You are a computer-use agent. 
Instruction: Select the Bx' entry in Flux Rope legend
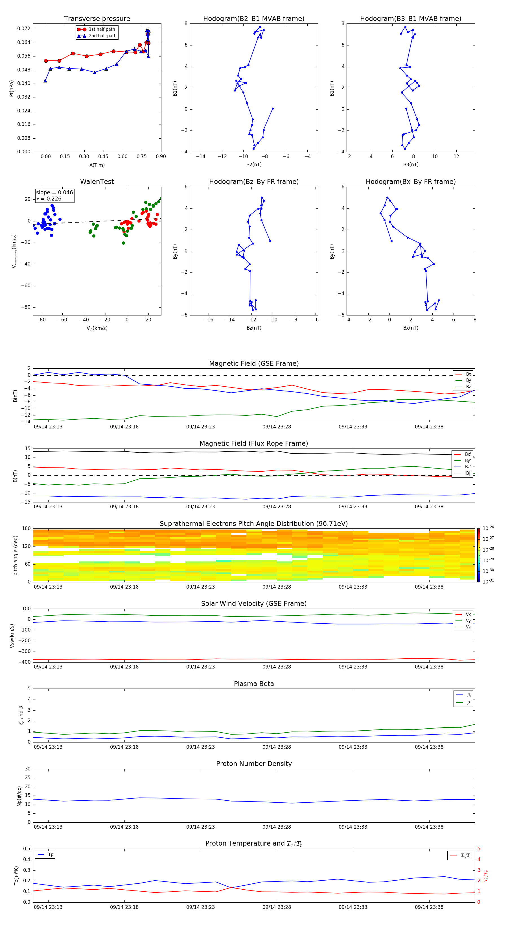pyautogui.click(x=463, y=454)
